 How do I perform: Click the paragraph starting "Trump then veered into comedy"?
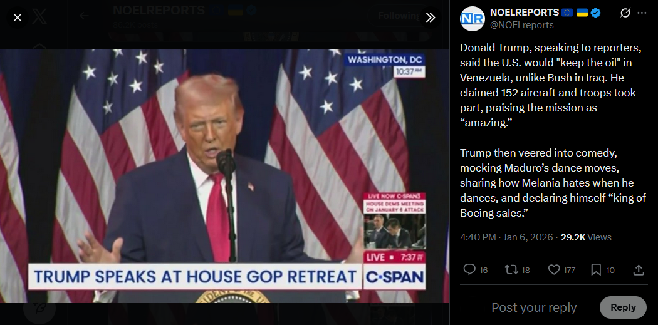[553, 183]
